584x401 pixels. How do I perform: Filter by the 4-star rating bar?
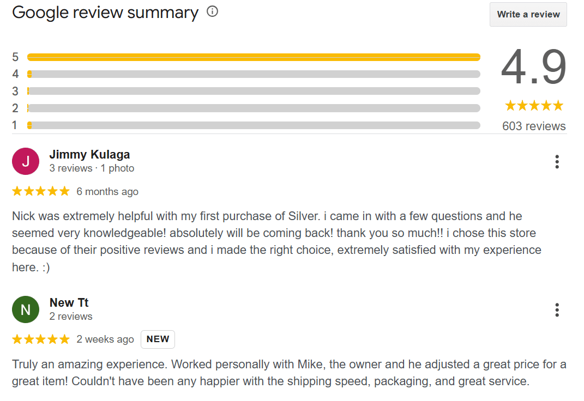[x=254, y=74]
